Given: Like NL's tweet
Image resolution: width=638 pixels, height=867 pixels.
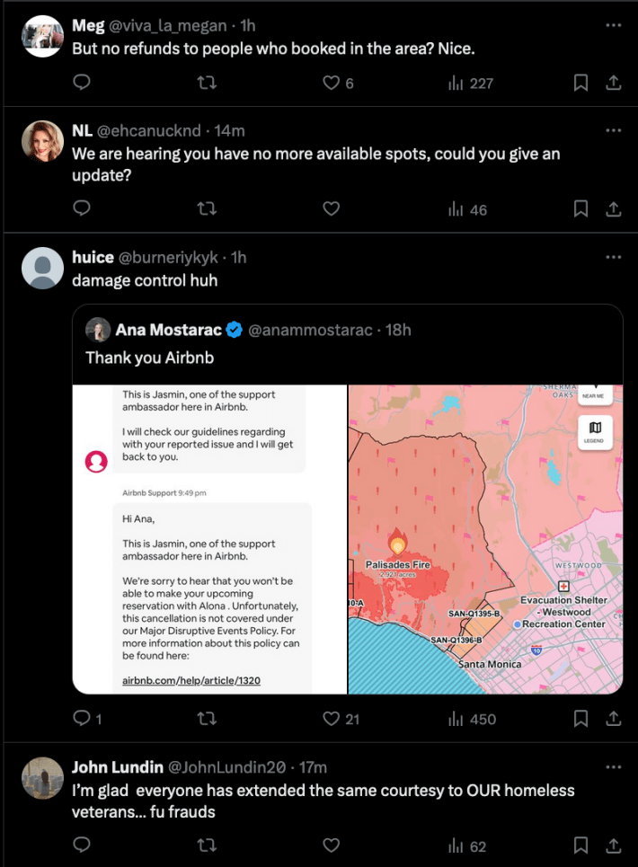Looking at the screenshot, I should coord(331,208).
